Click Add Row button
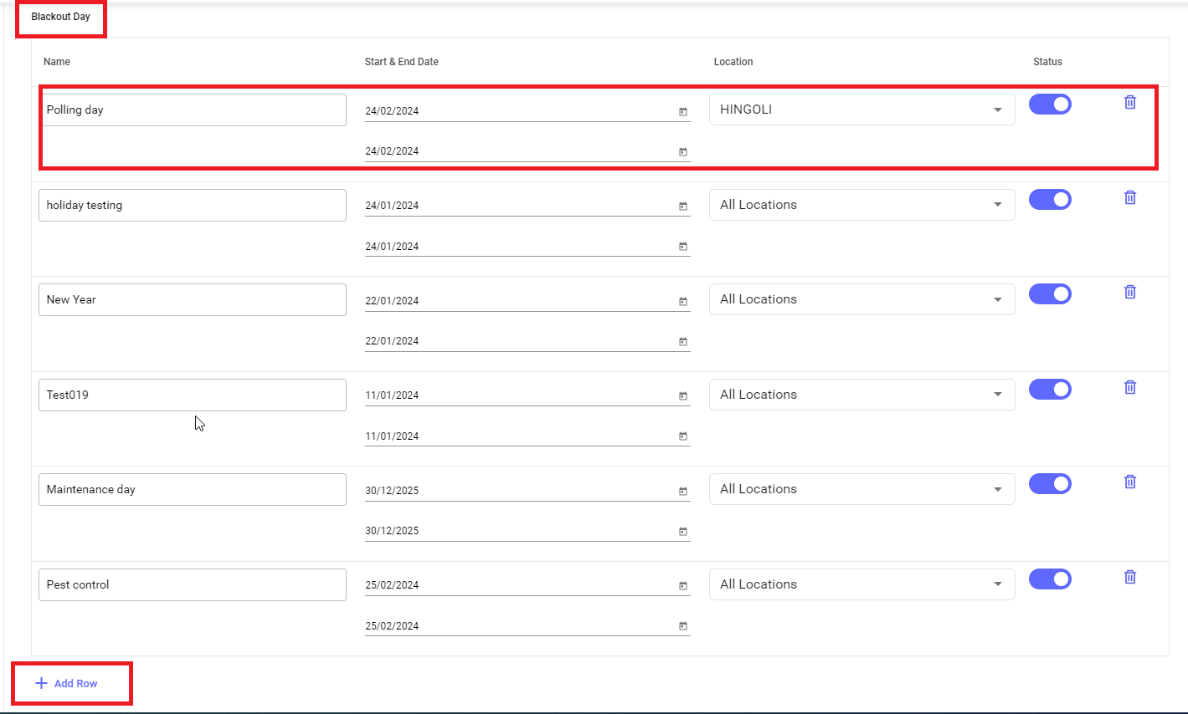Screen dimensions: 1188x714 pyautogui.click(x=67, y=683)
